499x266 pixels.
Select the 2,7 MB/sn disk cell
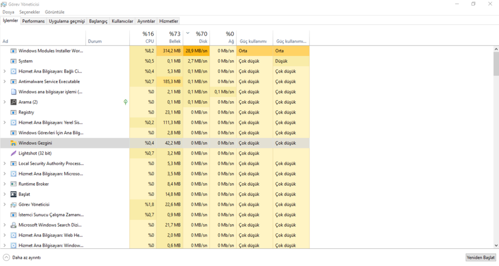(196, 61)
